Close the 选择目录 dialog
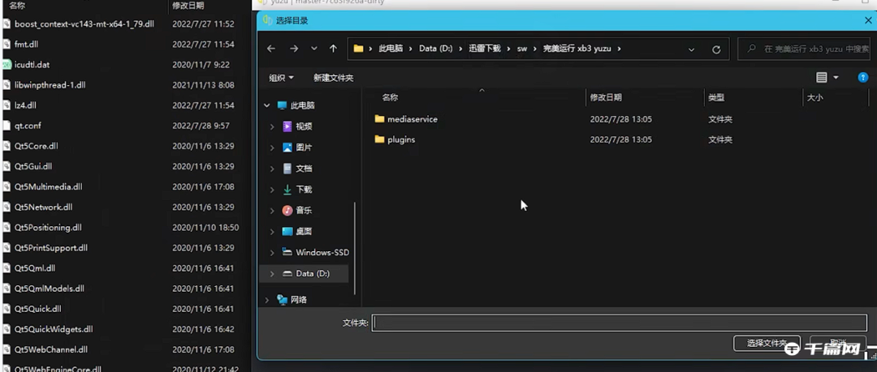The height and width of the screenshot is (372, 877). point(867,21)
